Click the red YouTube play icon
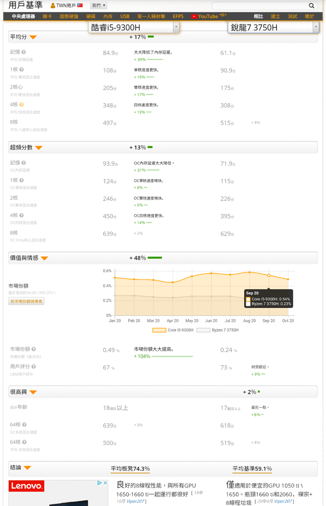 pos(194,17)
